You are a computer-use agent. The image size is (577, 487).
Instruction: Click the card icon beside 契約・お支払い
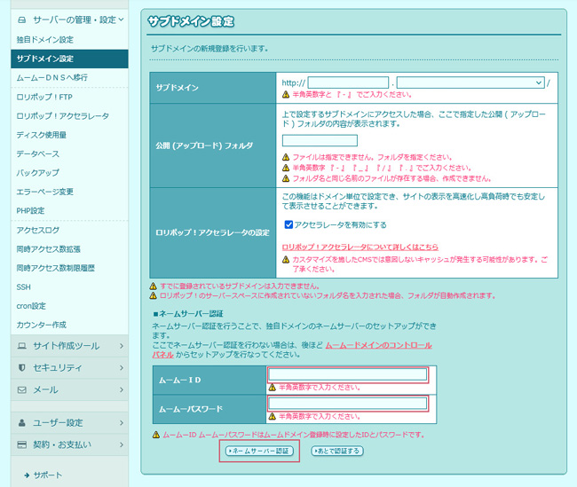[22, 444]
